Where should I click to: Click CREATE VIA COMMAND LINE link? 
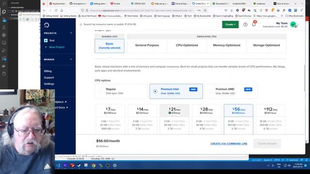click(229, 144)
